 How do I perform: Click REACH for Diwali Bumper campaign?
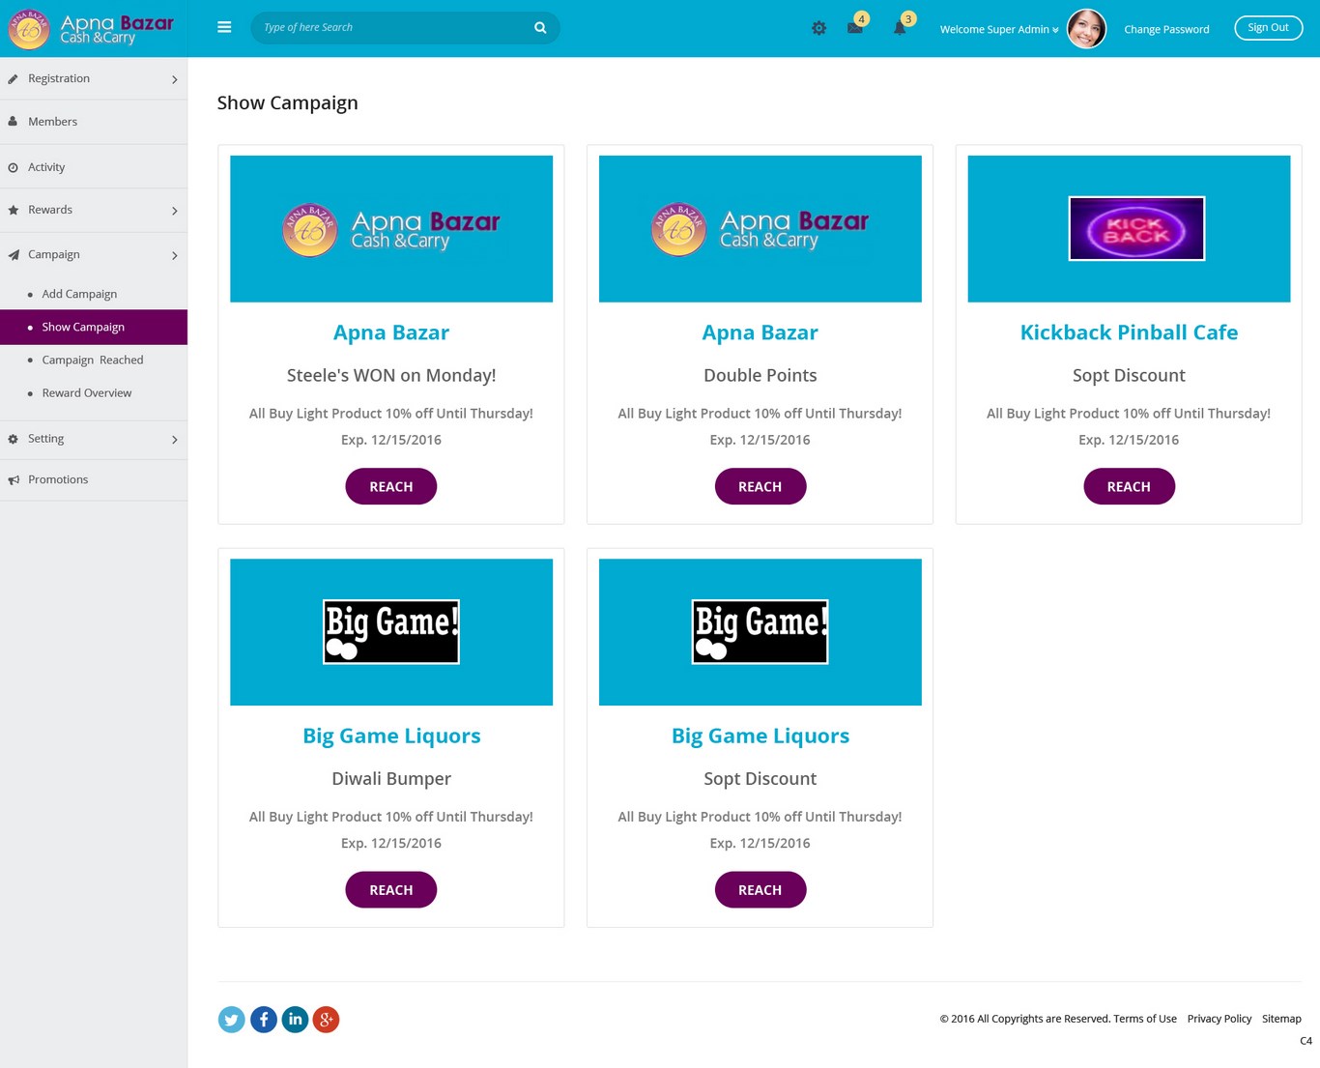click(391, 889)
